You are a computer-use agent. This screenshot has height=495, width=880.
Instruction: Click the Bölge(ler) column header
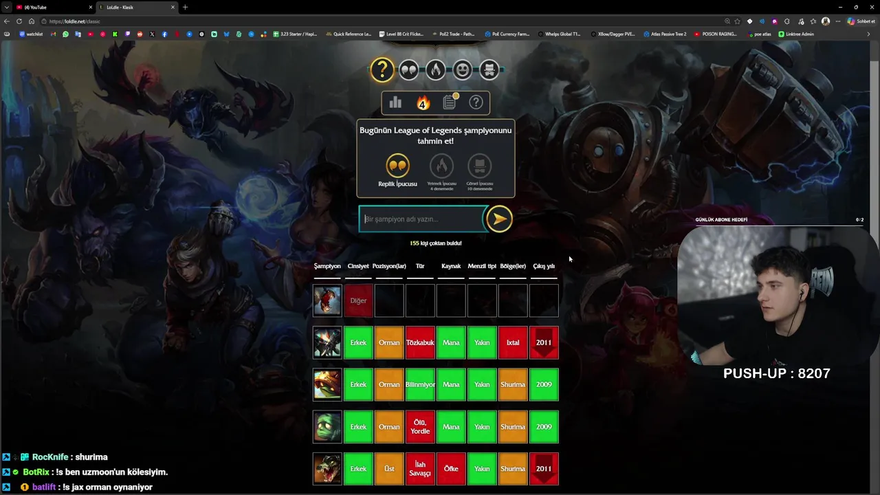point(513,266)
